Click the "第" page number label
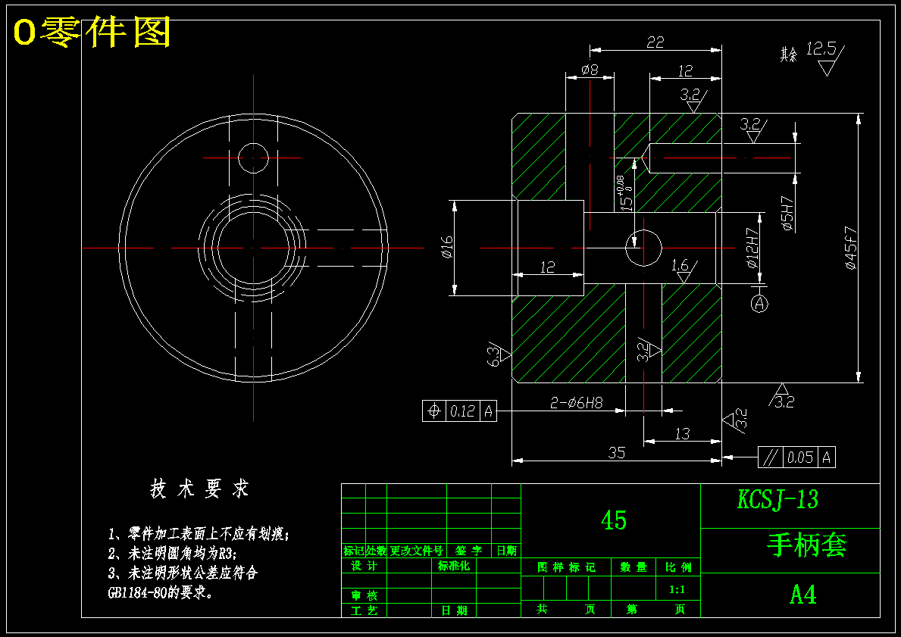 [x=631, y=610]
